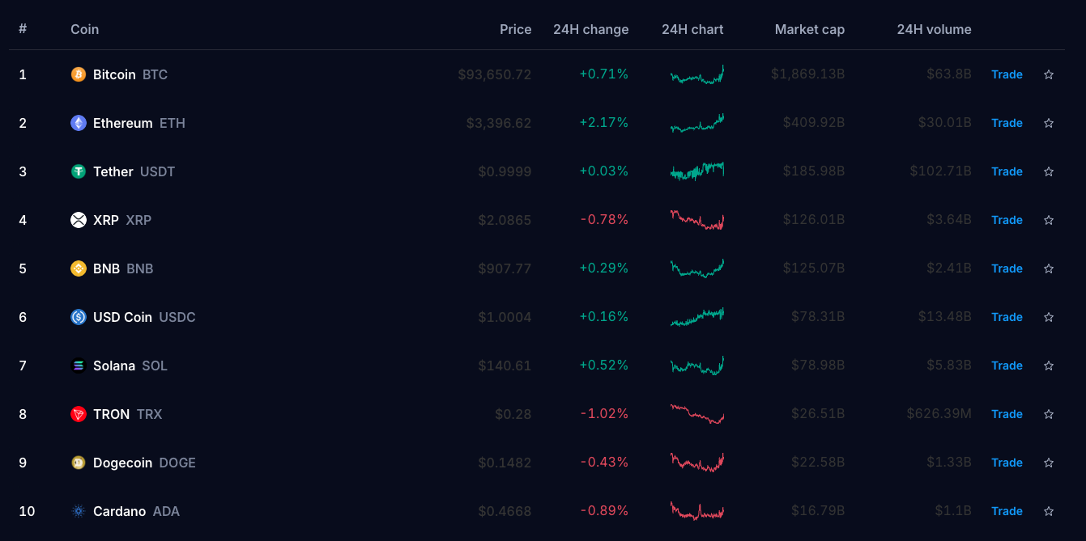Screen dimensions: 1086x541
Task: Trade XRP via its Trade link
Action: tap(1007, 220)
